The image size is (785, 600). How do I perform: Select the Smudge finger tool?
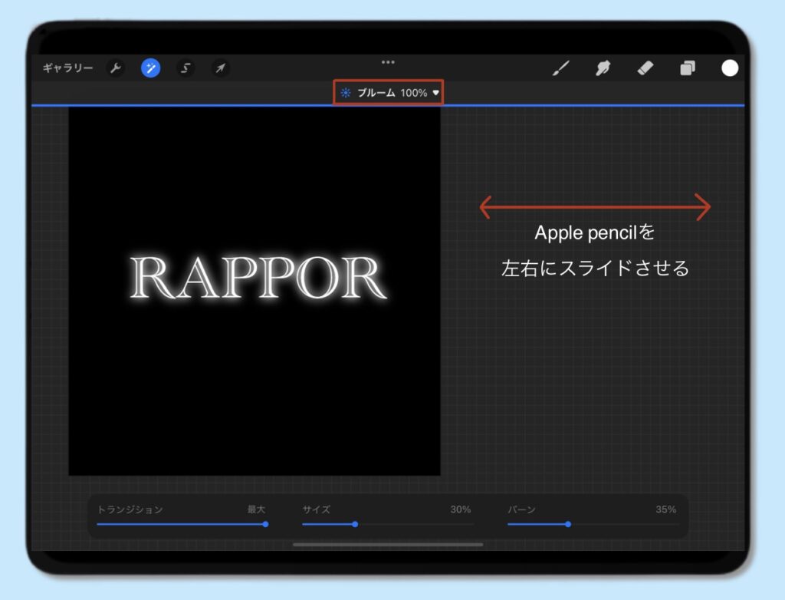point(603,68)
